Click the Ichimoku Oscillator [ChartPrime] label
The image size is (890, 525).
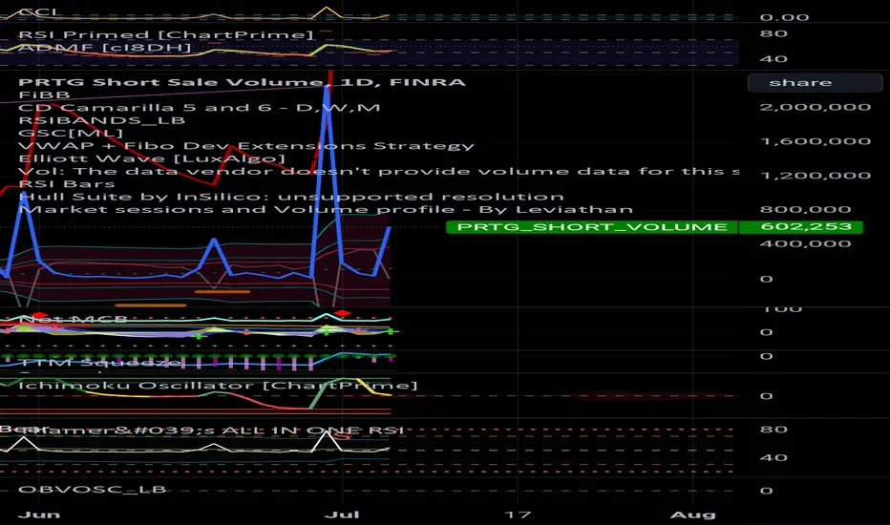coord(218,386)
